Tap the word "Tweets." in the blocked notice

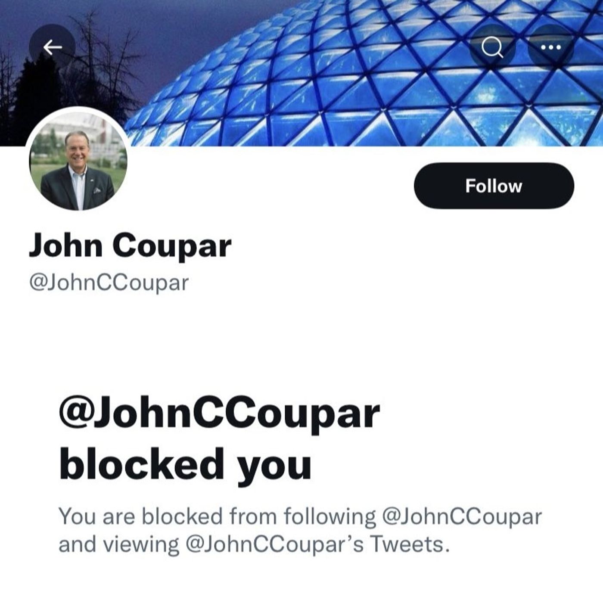[x=410, y=544]
